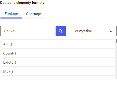Choose the Count() function entry
The image size is (117, 109).
pos(58,53)
